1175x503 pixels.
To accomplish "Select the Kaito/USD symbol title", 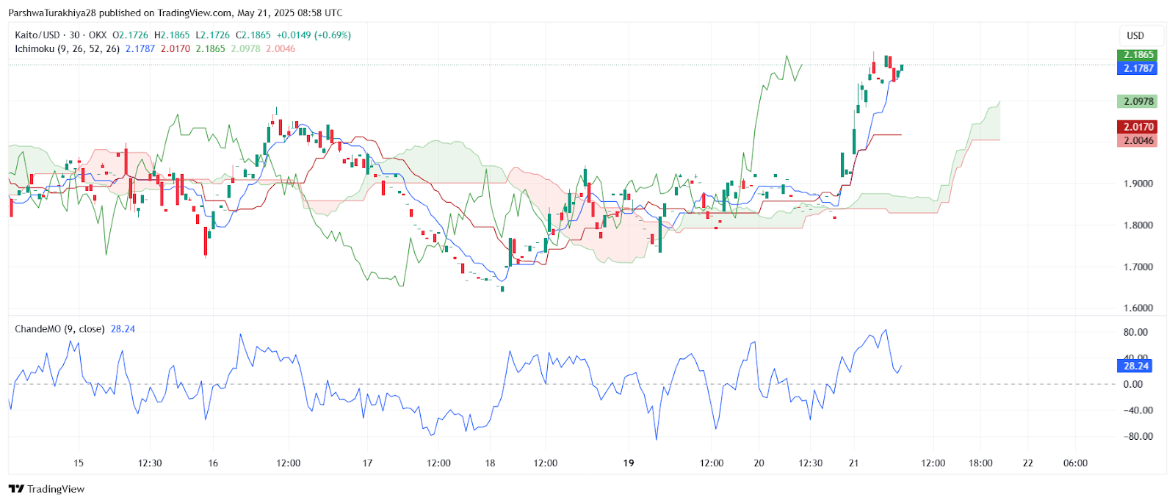I will [37, 35].
